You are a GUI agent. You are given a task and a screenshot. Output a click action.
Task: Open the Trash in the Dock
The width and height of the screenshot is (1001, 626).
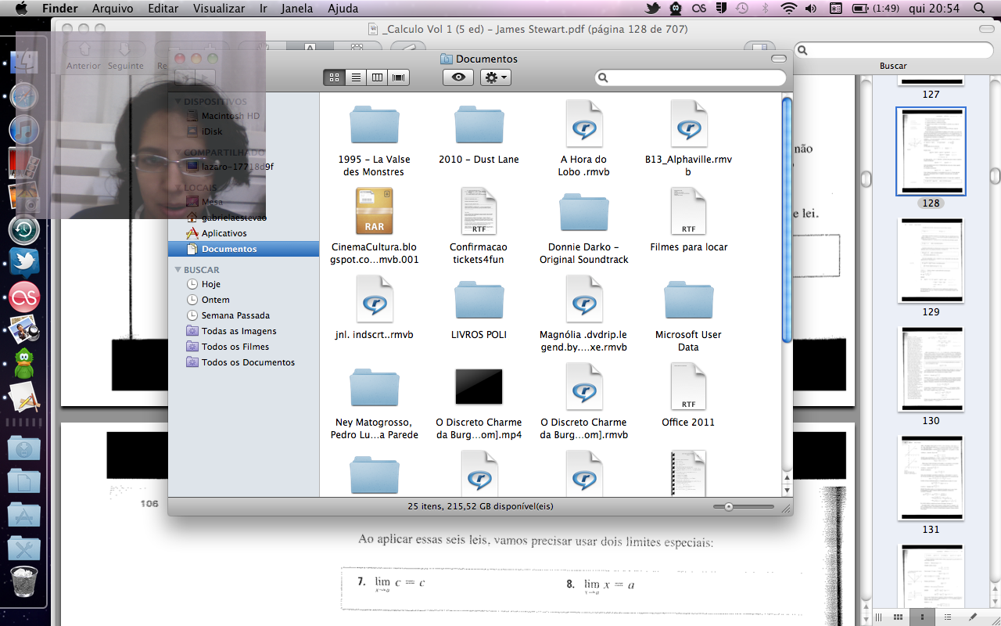point(24,581)
